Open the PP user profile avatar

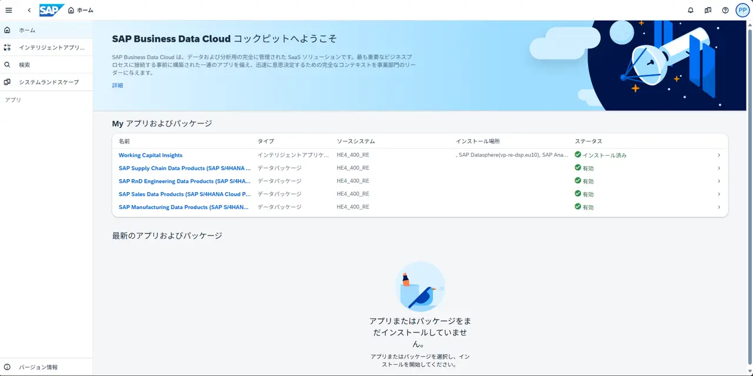click(742, 10)
